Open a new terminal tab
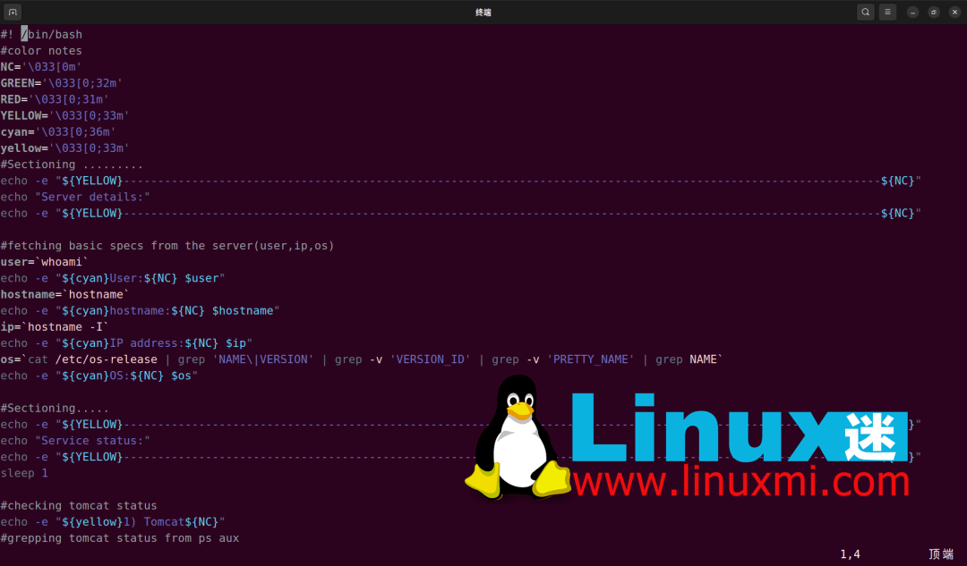967x566 pixels. (x=12, y=12)
